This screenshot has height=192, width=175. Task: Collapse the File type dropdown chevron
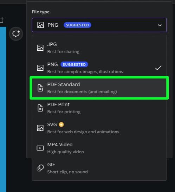tap(160, 25)
